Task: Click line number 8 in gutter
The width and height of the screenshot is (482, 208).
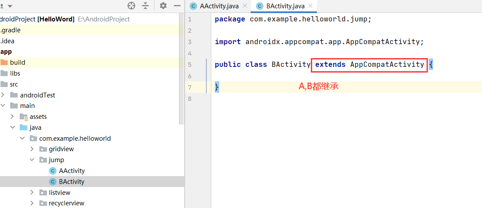Action: coord(189,99)
